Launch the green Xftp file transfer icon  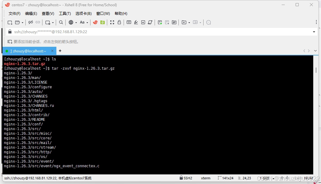pos(103,22)
